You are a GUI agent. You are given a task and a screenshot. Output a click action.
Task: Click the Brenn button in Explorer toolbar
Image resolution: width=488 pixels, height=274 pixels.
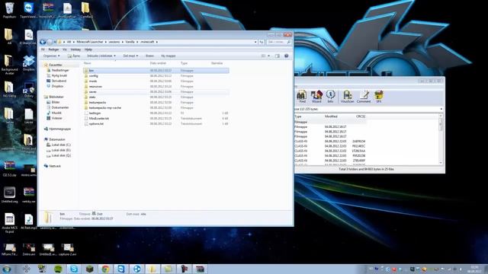point(149,56)
